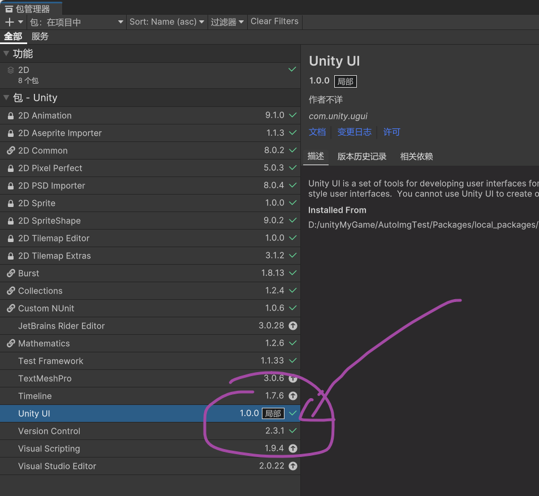The height and width of the screenshot is (496, 539).
Task: Open the add-package dropdown arrow beside plus
Action: (x=20, y=22)
